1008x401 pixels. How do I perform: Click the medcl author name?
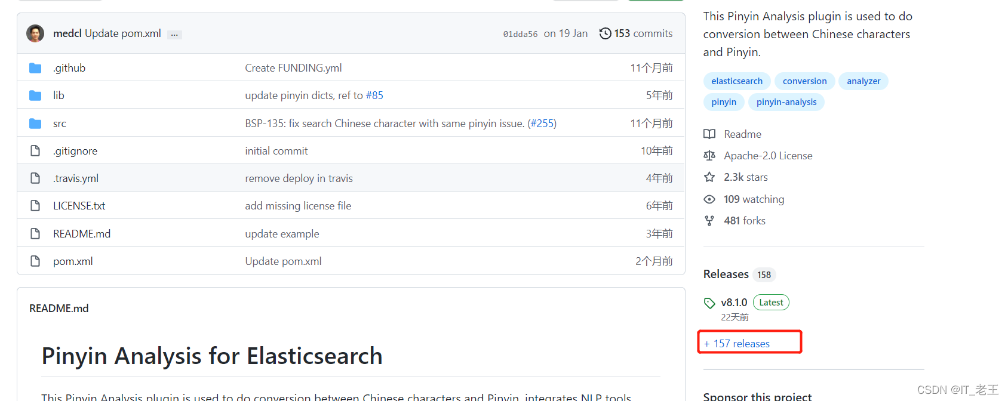click(67, 33)
